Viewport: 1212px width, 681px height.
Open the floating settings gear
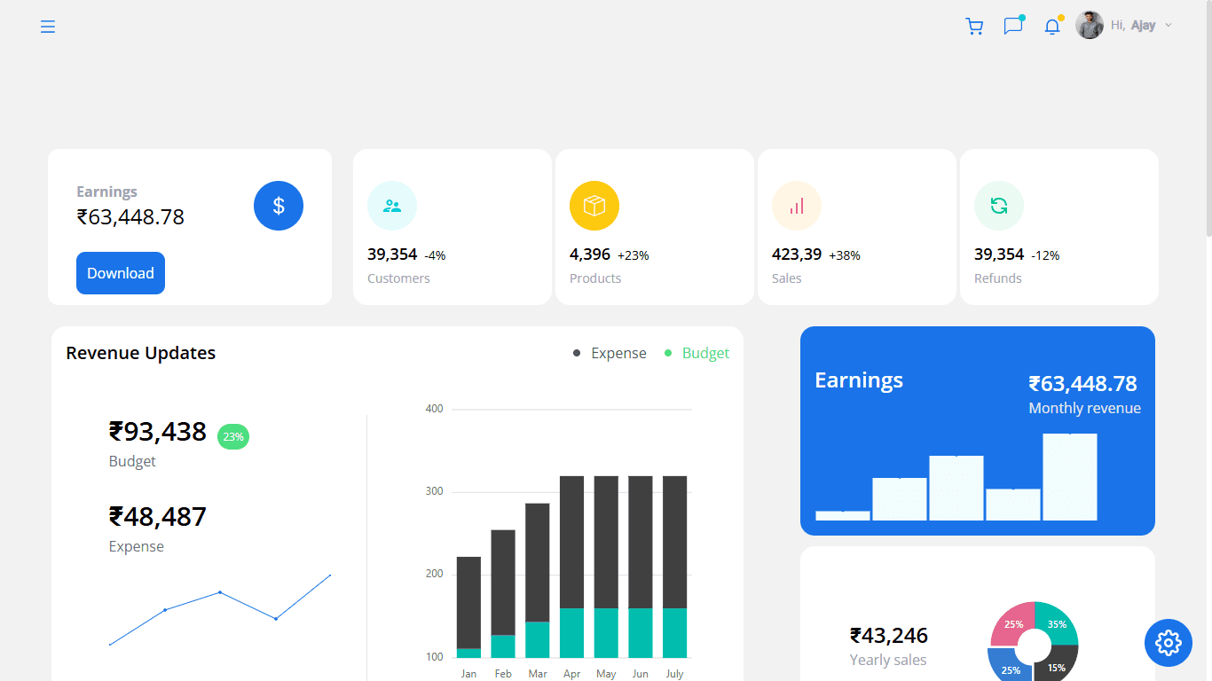(x=1169, y=643)
